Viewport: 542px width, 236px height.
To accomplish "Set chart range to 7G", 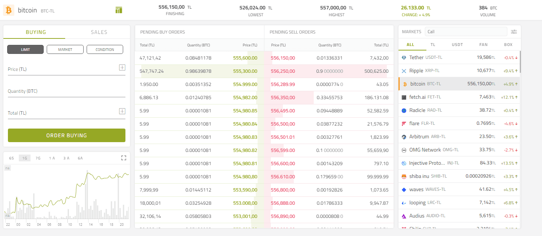I will click(38, 158).
